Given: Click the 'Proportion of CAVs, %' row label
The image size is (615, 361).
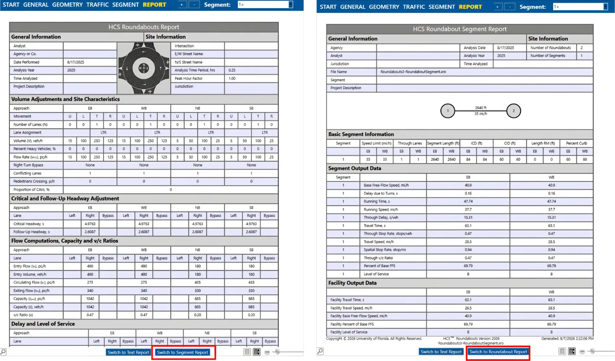Looking at the screenshot, I should pos(31,190).
